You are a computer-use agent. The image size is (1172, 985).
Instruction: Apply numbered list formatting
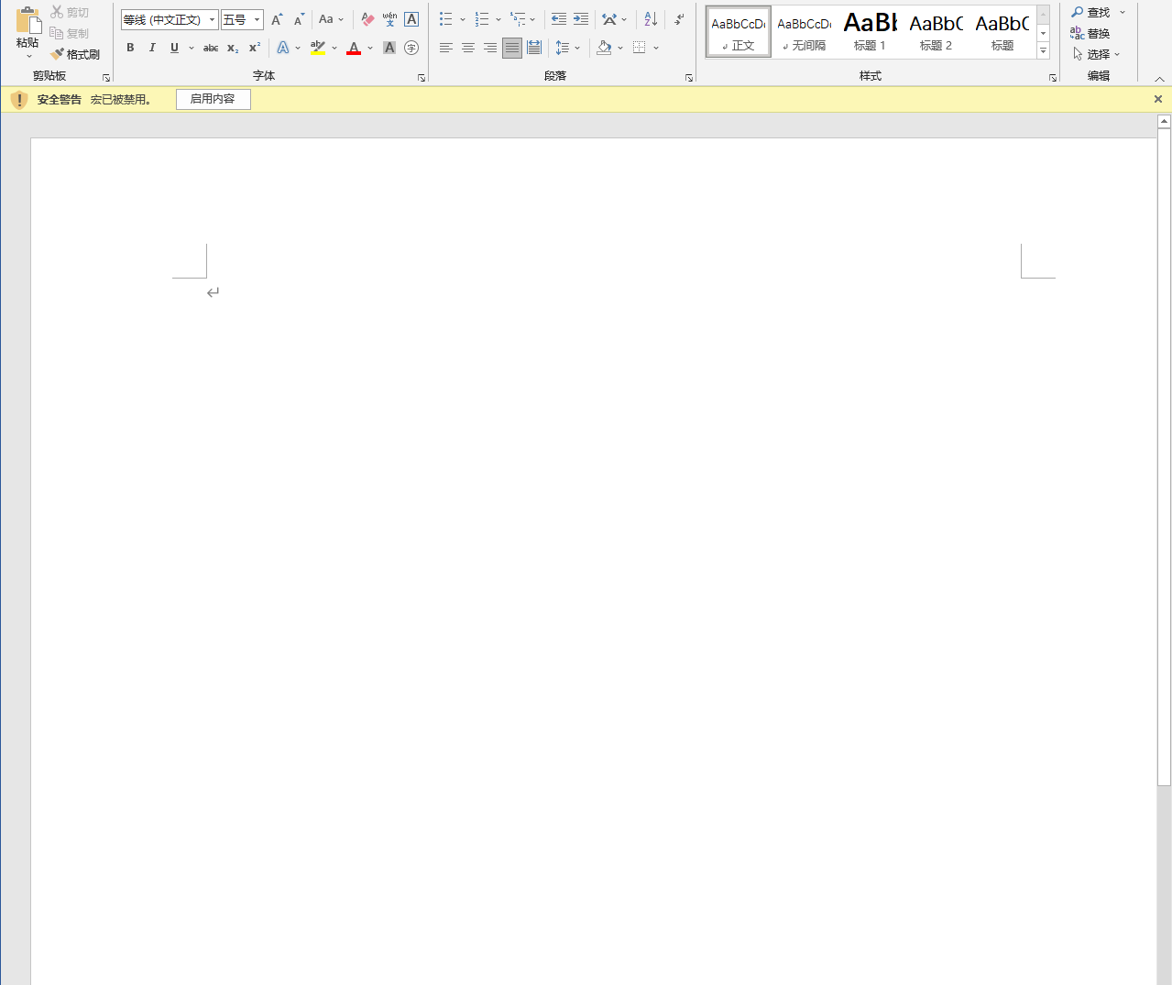[x=482, y=19]
